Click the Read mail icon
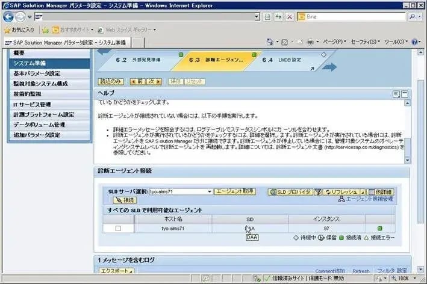Image resolution: width=427 pixels, height=284 pixels. 300,42
